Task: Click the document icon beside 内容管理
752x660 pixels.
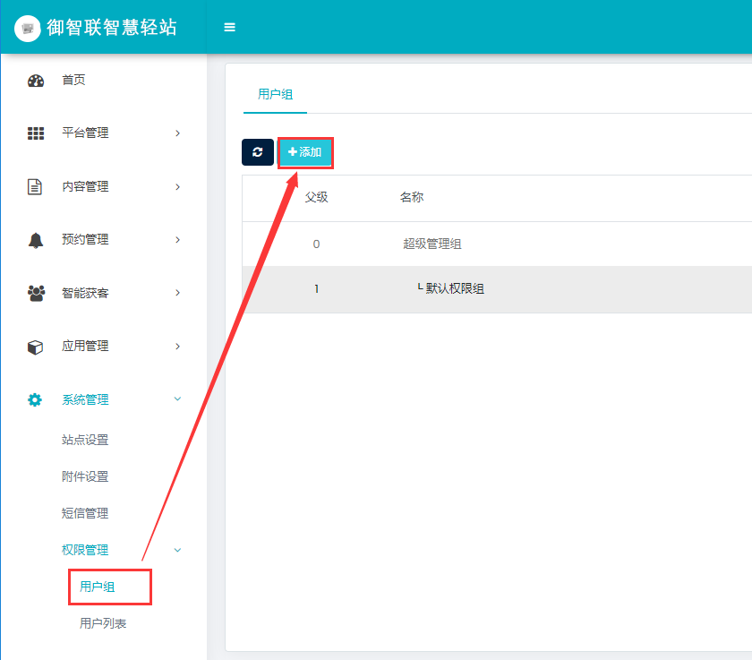Action: coord(36,187)
